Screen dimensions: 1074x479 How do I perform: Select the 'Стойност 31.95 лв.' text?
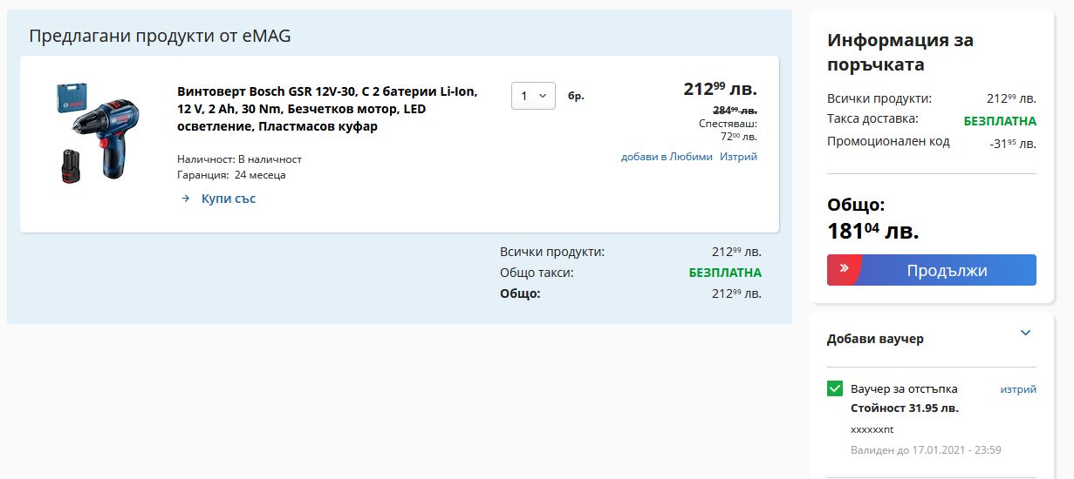904,408
